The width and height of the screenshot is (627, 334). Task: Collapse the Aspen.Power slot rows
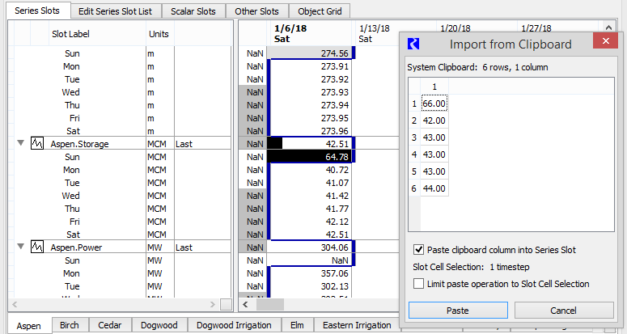point(19,247)
